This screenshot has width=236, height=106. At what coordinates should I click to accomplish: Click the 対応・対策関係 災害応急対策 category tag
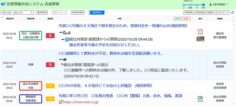pyautogui.click(x=31, y=36)
